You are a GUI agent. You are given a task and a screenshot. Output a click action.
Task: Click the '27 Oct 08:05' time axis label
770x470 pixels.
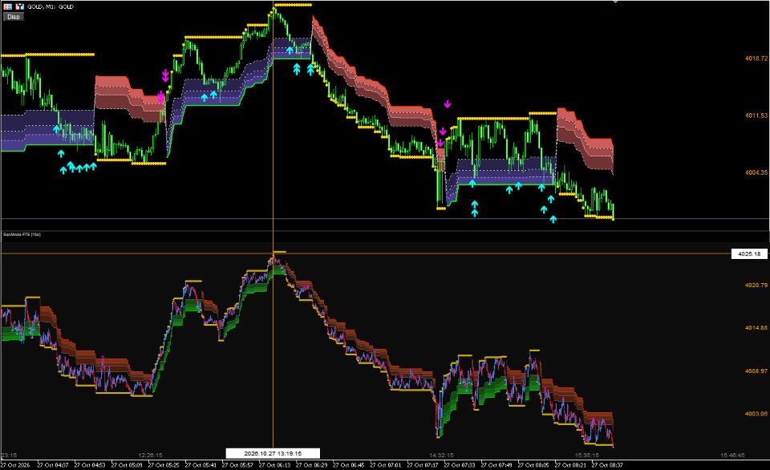point(533,465)
